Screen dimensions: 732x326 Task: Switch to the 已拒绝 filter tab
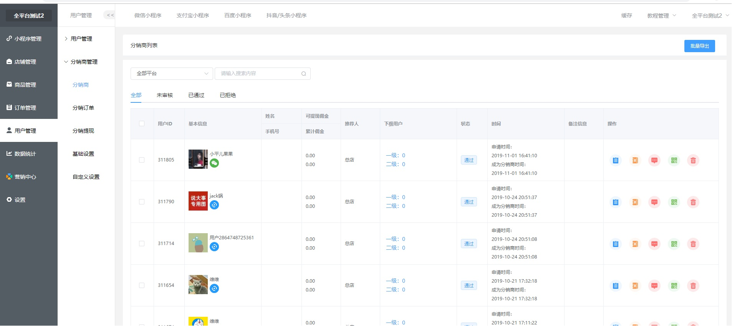pos(228,95)
